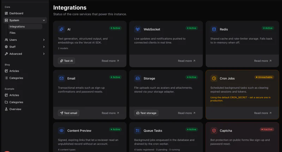Click the arrow icon beside Redis Read more
Screen dimensions: 282x152
coord(270,61)
